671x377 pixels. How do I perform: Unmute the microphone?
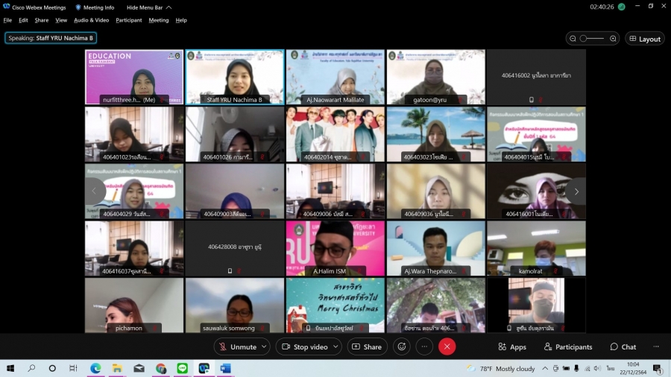point(237,346)
